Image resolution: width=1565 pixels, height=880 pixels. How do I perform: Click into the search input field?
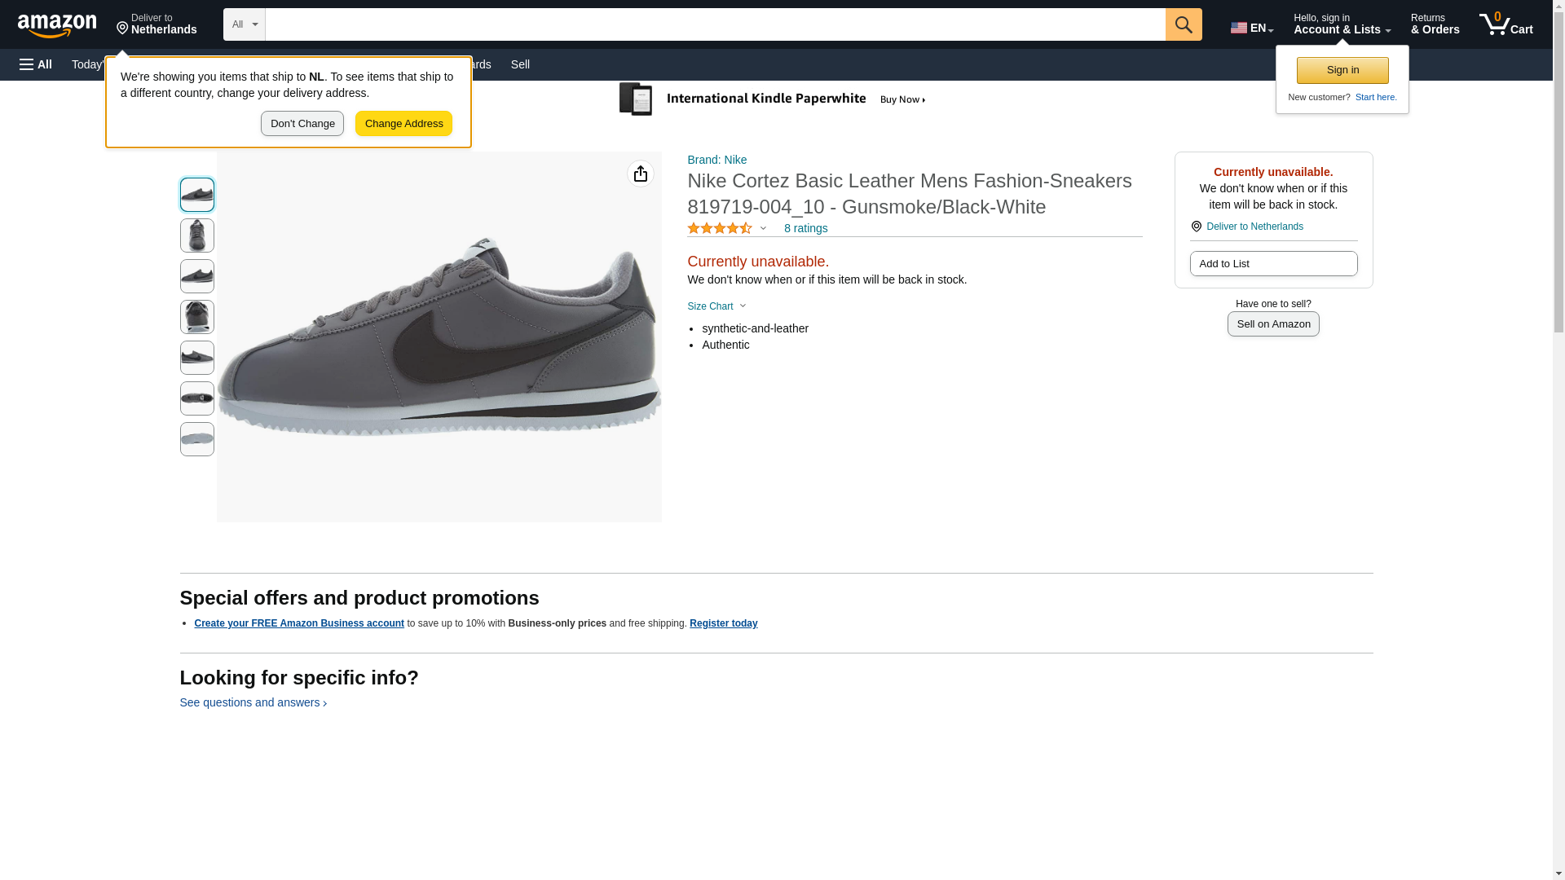[x=715, y=24]
